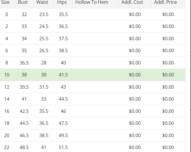Click hips value 49.5 in size 20 row

[63, 136]
